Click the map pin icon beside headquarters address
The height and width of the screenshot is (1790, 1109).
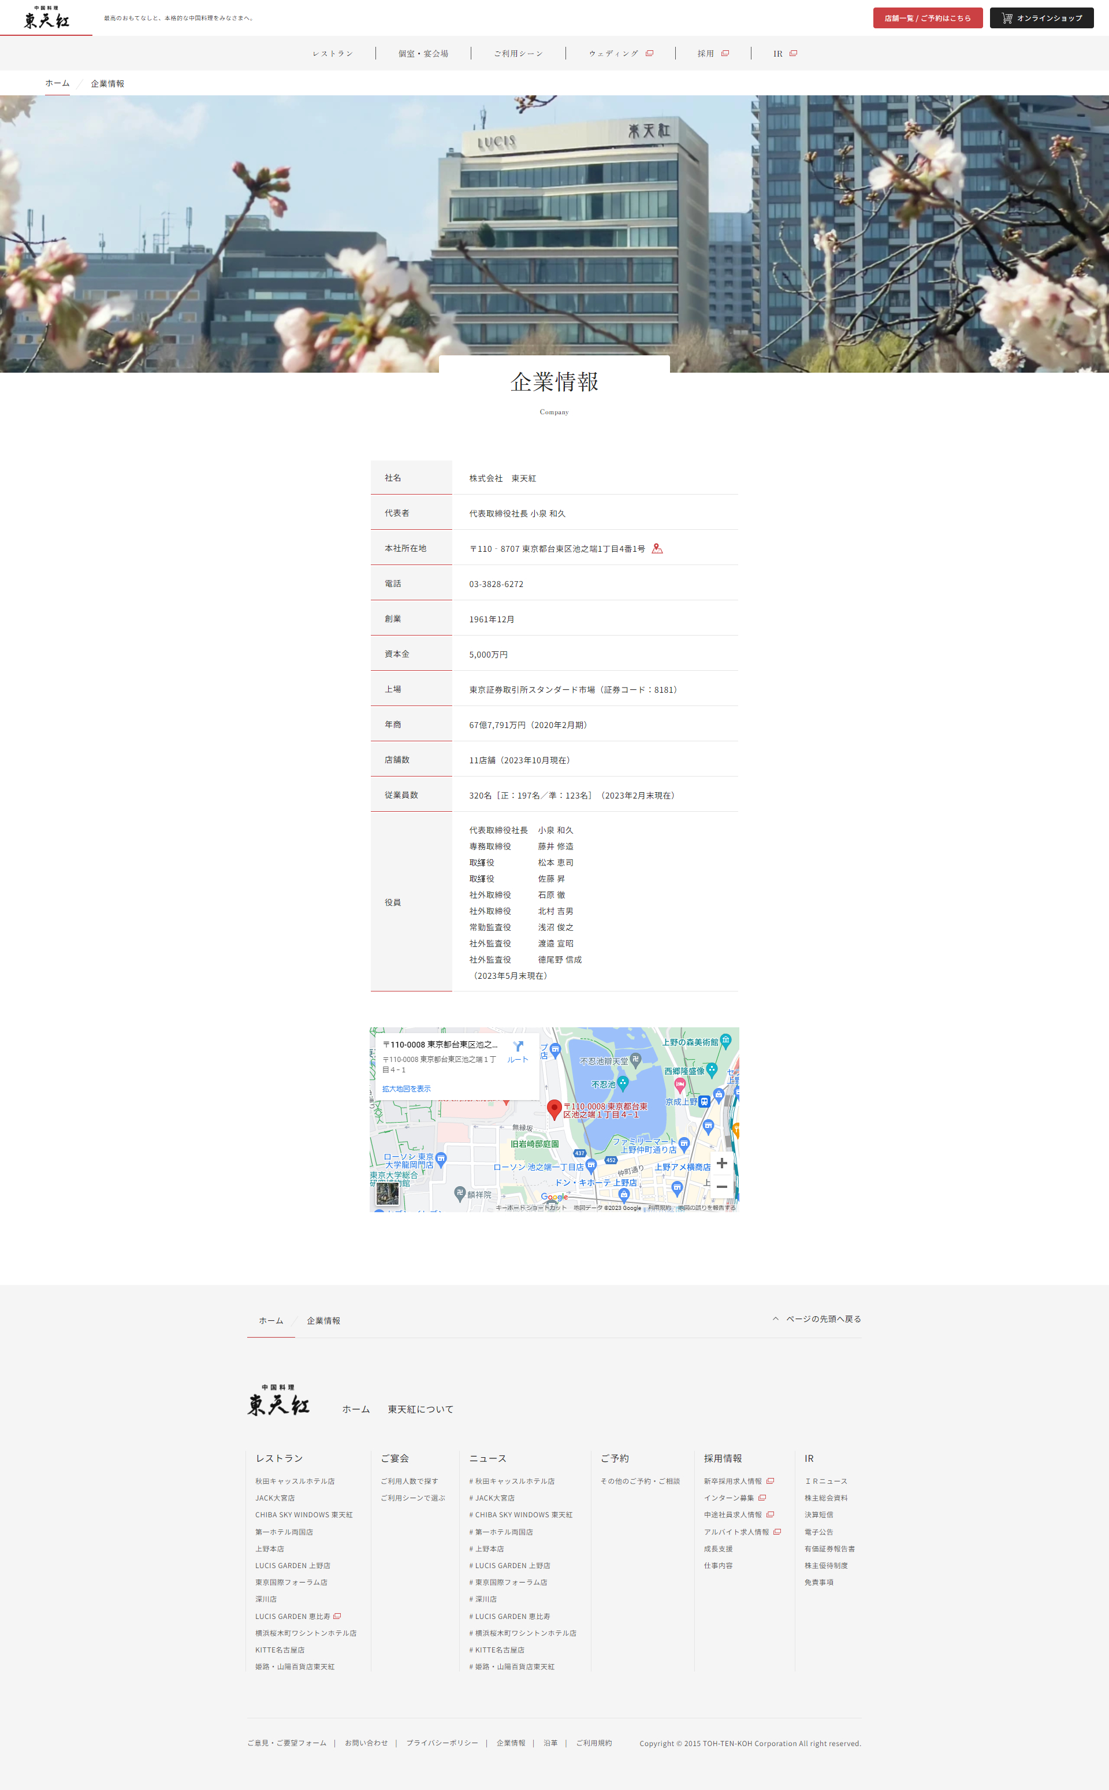pos(657,549)
